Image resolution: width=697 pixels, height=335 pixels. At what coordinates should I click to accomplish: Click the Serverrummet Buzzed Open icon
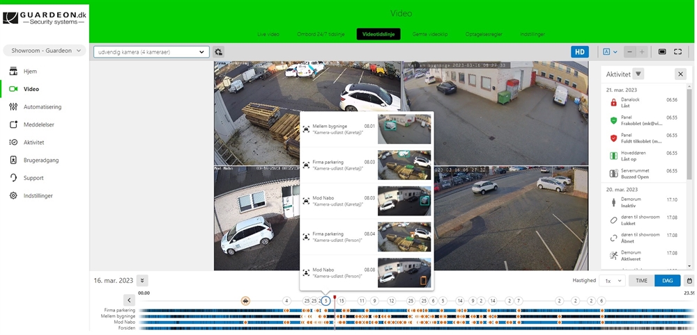614,173
